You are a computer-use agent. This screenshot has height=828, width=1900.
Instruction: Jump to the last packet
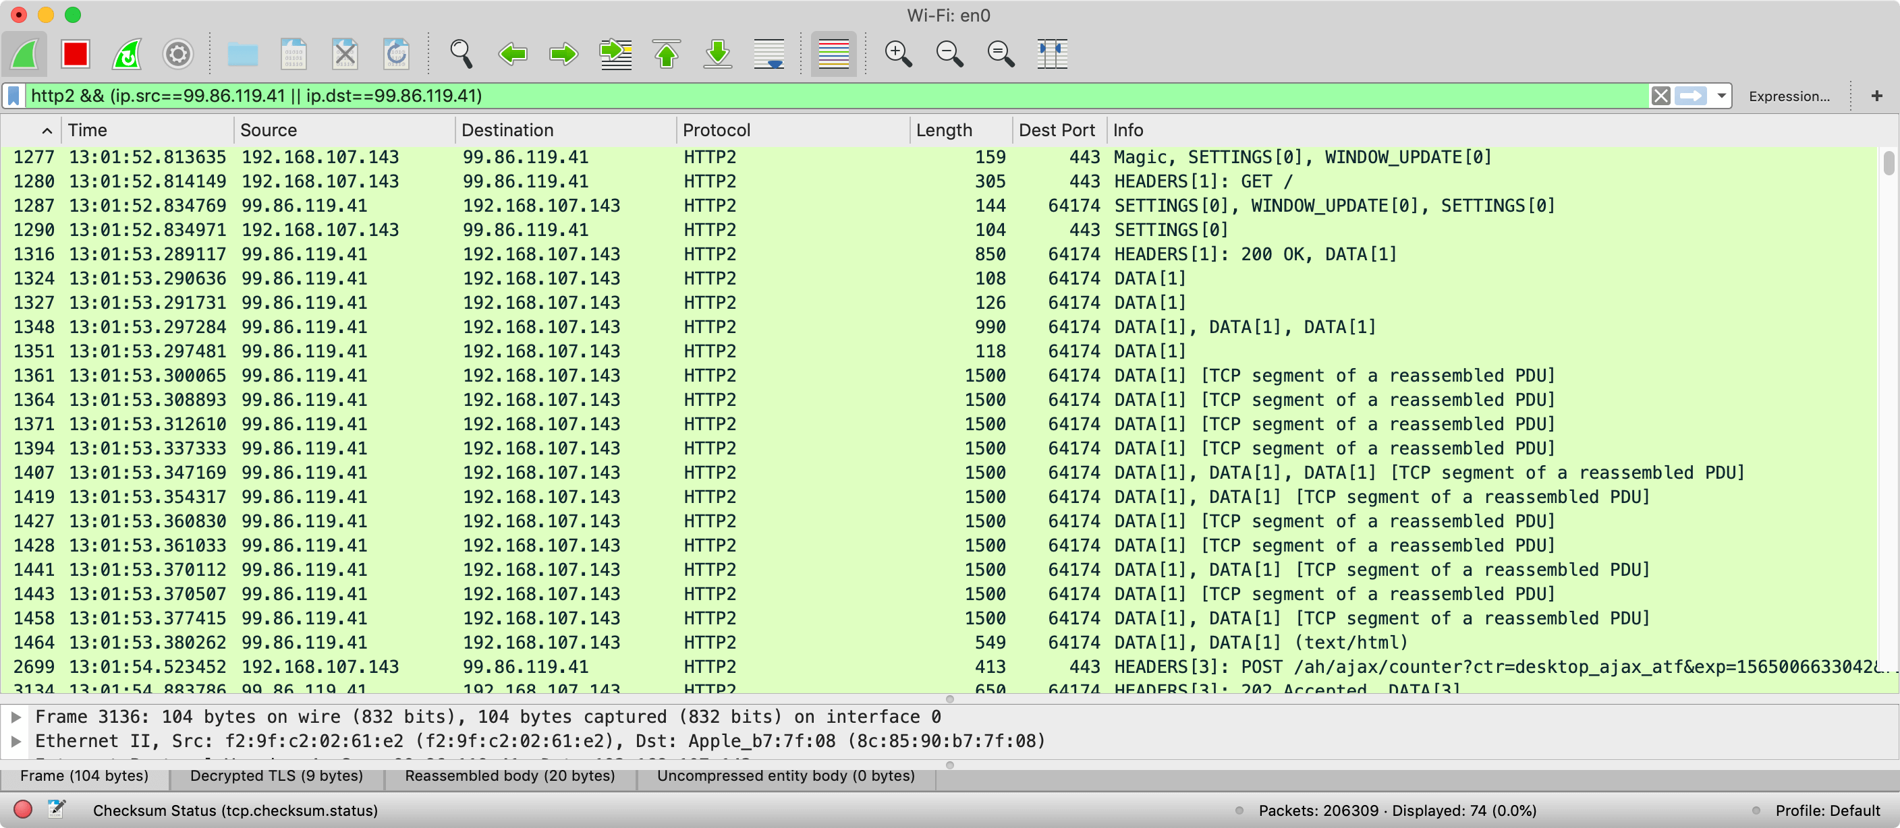pyautogui.click(x=717, y=54)
